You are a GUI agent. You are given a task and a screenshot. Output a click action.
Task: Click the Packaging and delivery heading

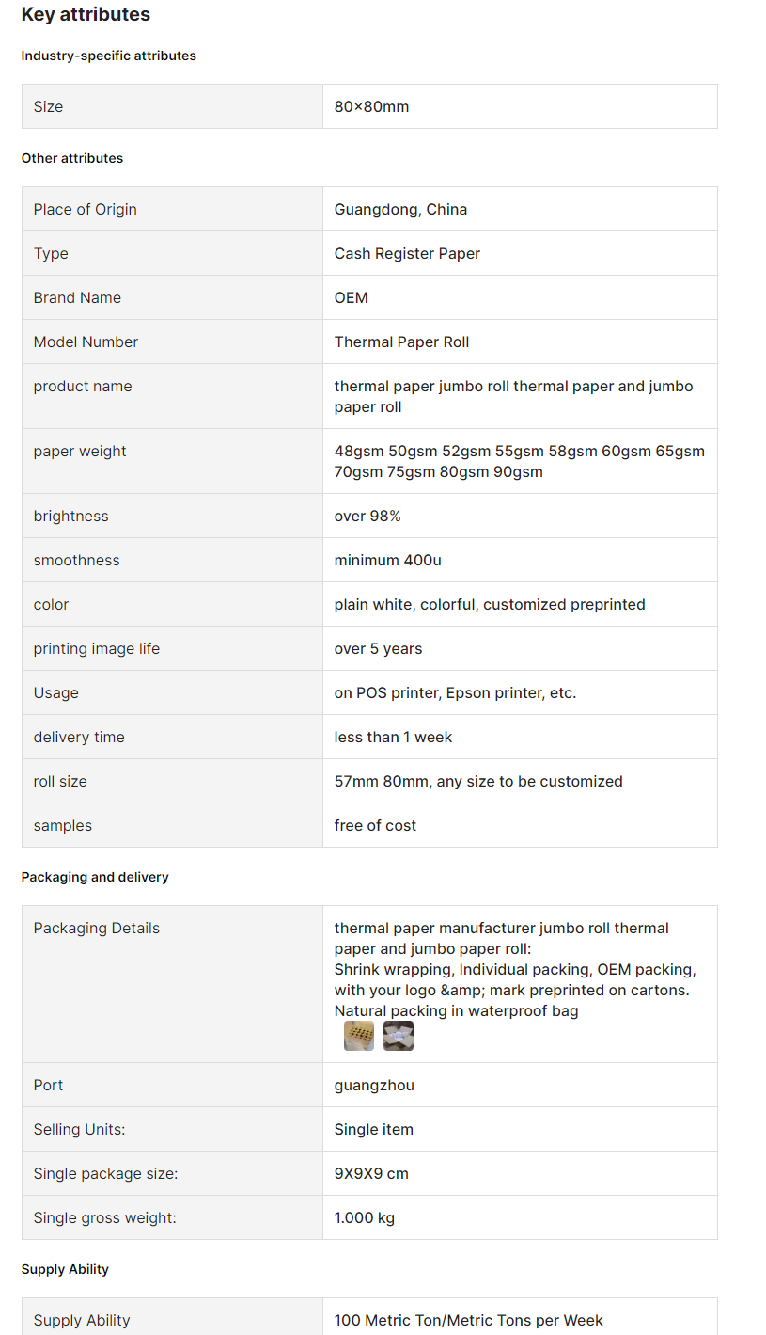tap(95, 877)
